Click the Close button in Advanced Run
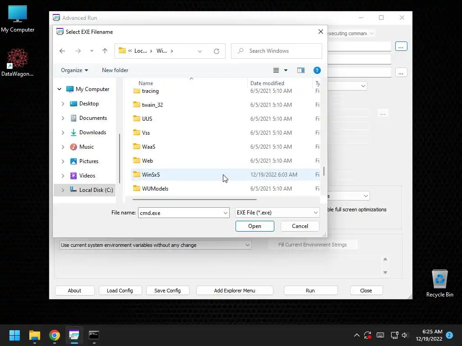Screen dimensions: 462x346 pyautogui.click(x=366, y=291)
